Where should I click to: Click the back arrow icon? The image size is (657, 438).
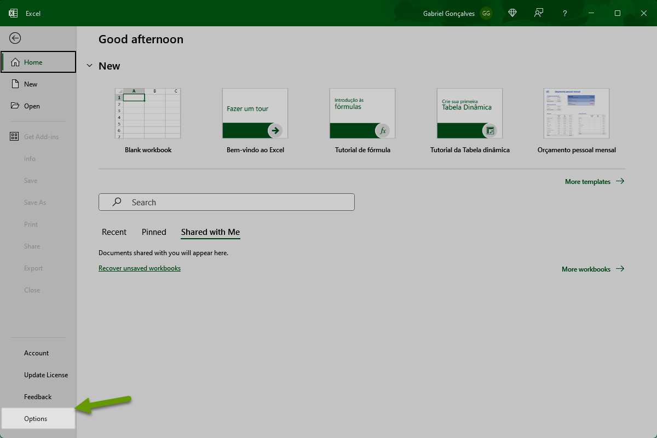pyautogui.click(x=15, y=38)
